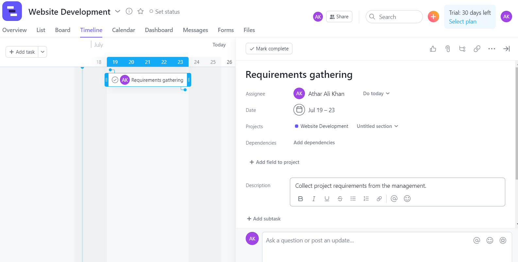
Task: Click description text field
Action: pyautogui.click(x=397, y=186)
